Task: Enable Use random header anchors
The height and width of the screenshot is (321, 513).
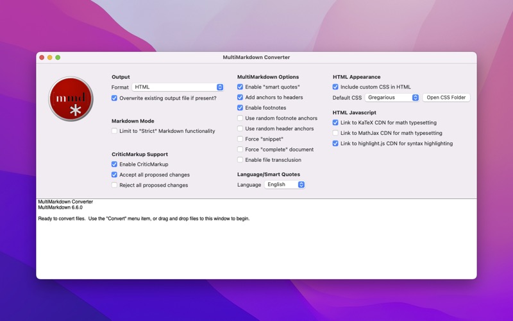Action: [240, 129]
